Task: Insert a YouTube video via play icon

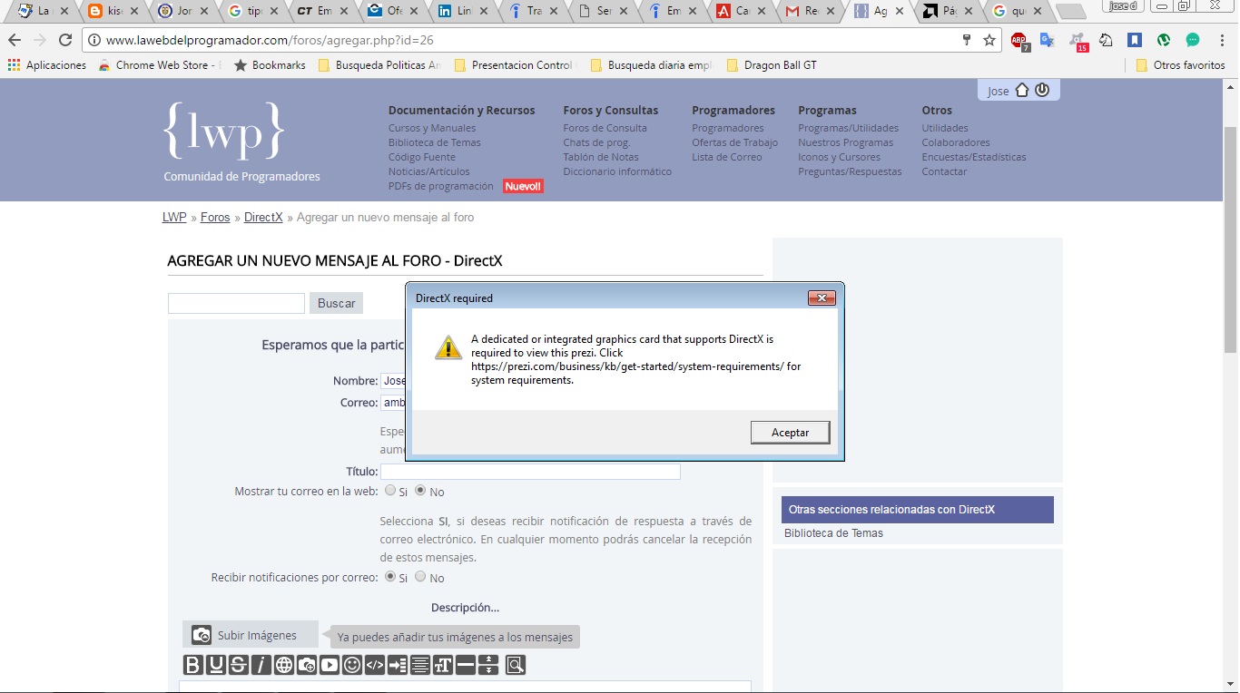Action: pos(330,665)
